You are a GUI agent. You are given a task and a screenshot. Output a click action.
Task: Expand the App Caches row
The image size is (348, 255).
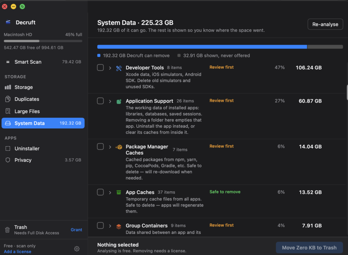(110, 192)
